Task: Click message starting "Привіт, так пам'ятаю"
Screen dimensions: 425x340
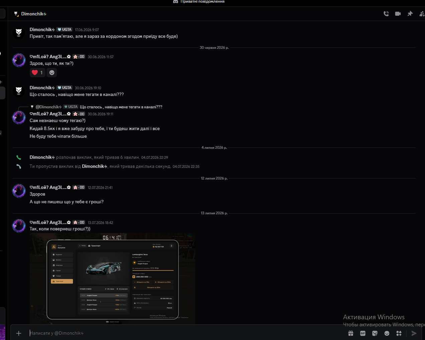Action: (104, 36)
